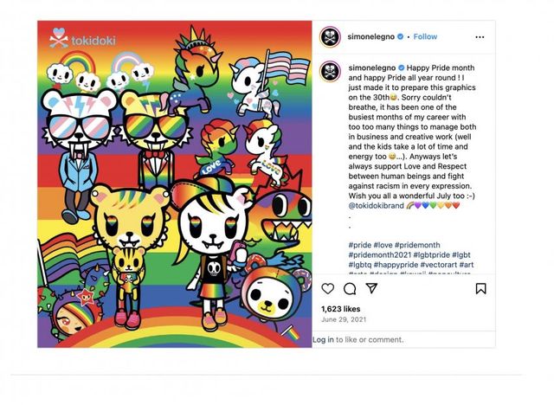Open the three-dot more options menu
Screen dimensions: 554x405
[480, 37]
